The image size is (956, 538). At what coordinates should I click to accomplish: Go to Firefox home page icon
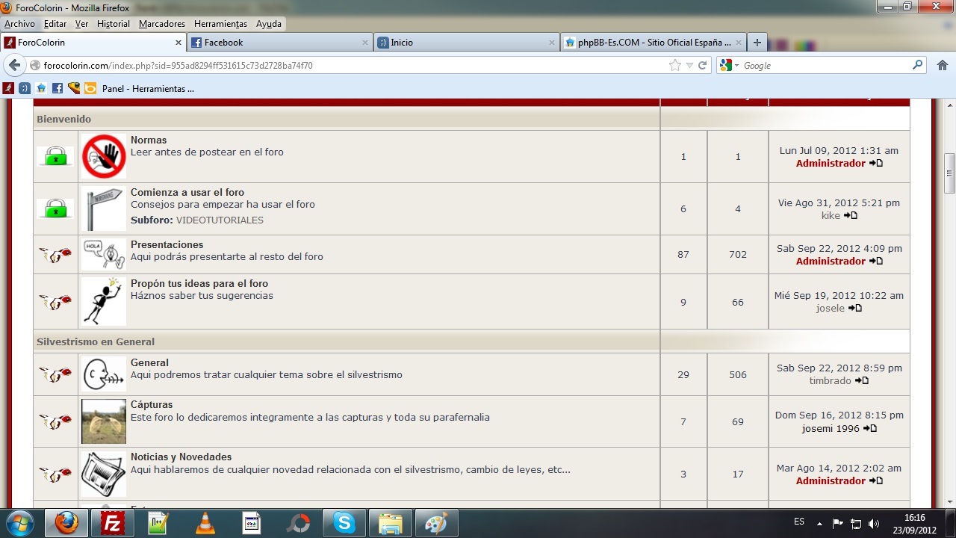click(x=942, y=66)
